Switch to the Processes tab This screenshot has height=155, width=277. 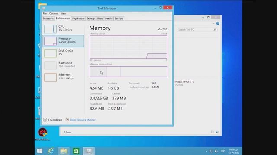point(48,19)
